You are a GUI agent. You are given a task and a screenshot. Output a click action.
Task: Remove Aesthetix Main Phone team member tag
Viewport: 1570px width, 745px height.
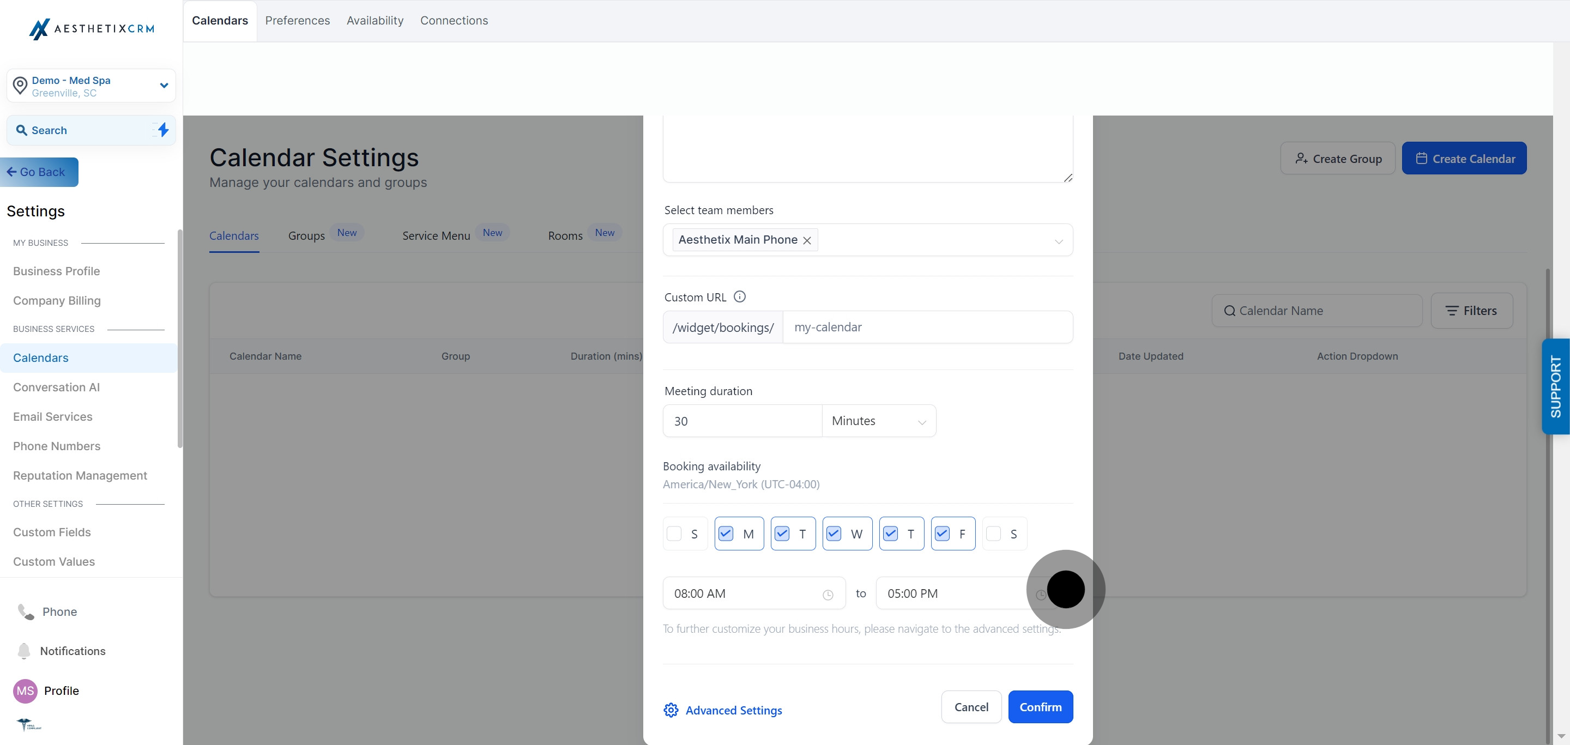coord(807,241)
